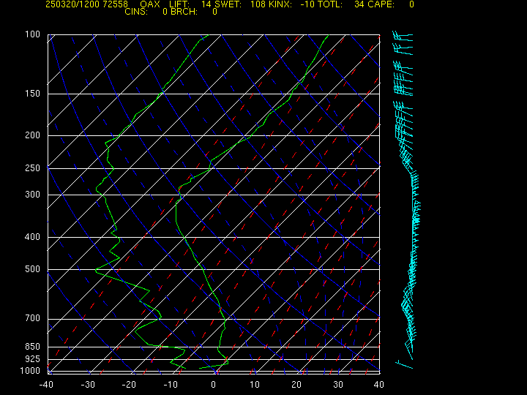527x395 pixels.
Task: Click the 30 temperature axis label
Action: (337, 385)
